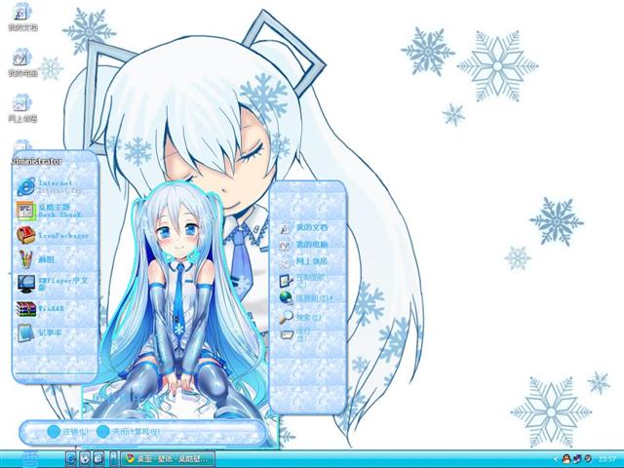
Task: Open the 网上邻居 desktop icon
Action: tap(22, 108)
